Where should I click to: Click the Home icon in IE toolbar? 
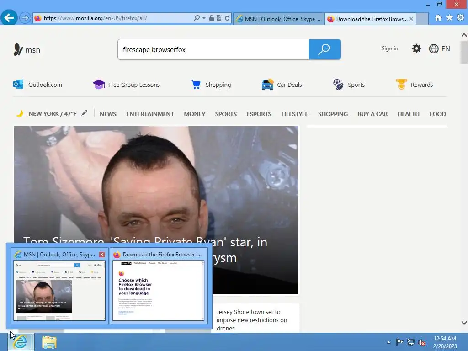[x=438, y=18]
